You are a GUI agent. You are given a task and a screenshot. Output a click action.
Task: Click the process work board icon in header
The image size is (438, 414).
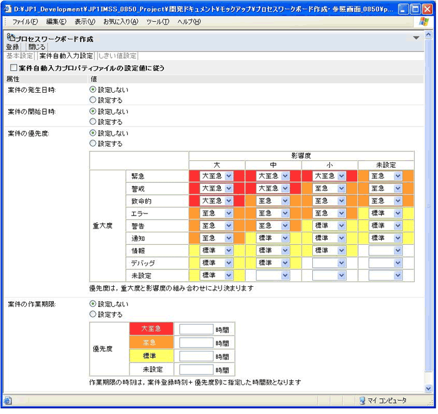click(x=11, y=38)
